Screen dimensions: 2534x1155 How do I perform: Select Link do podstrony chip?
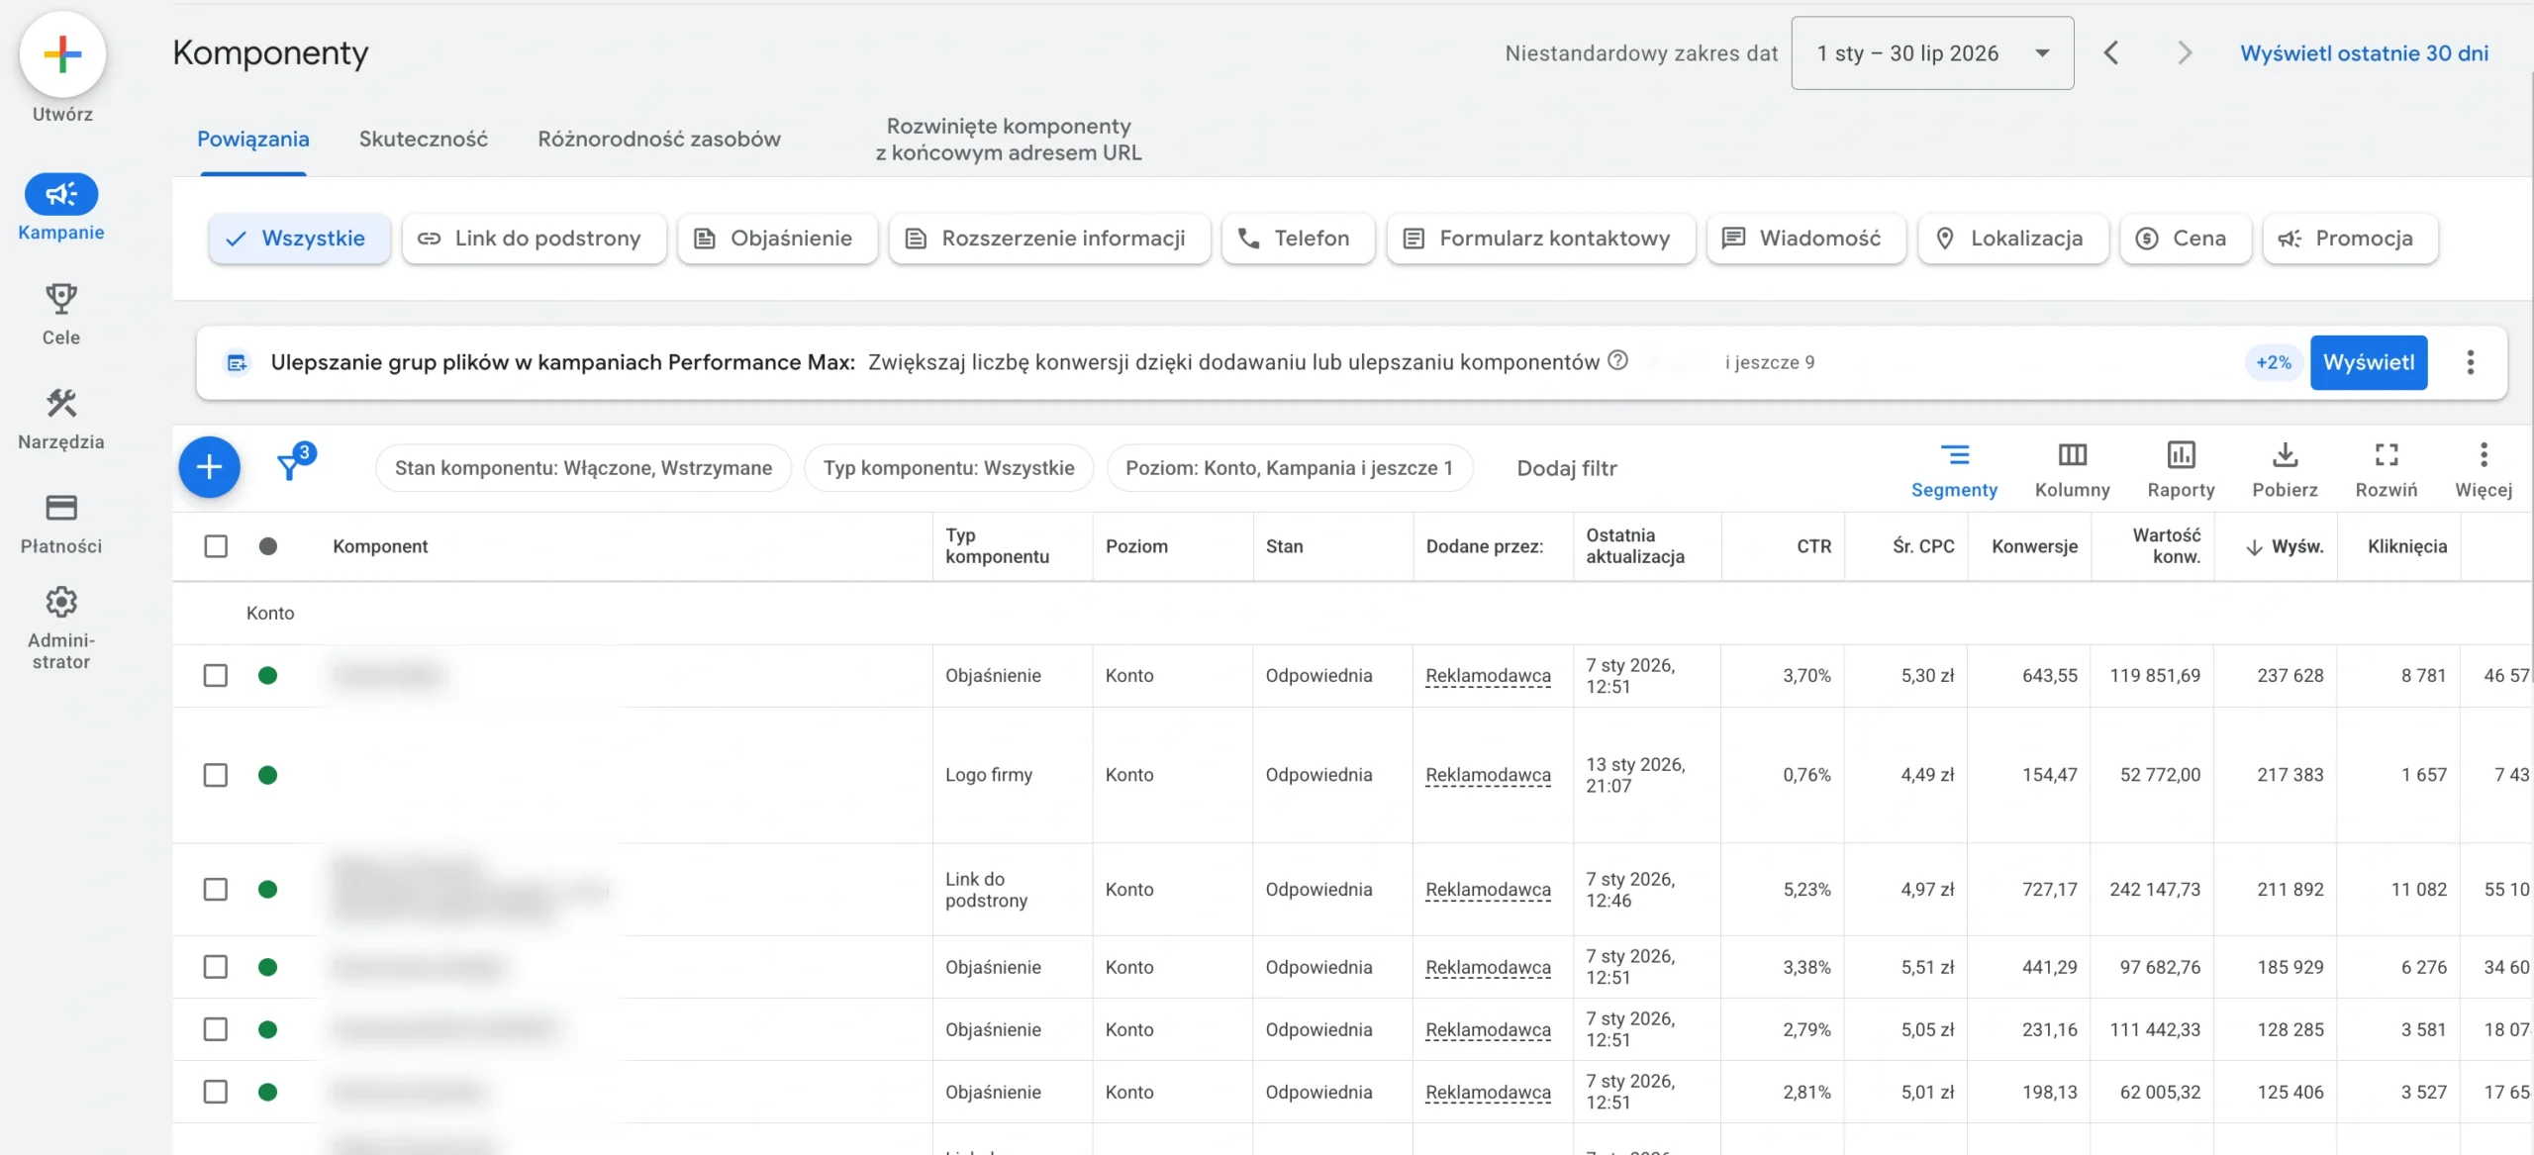coord(534,239)
